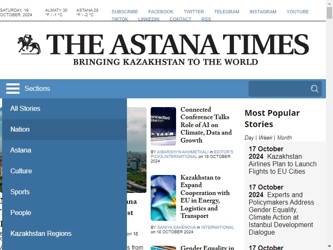Click the LinkedIn link
This screenshot has width=333, height=250.
pos(149,19)
